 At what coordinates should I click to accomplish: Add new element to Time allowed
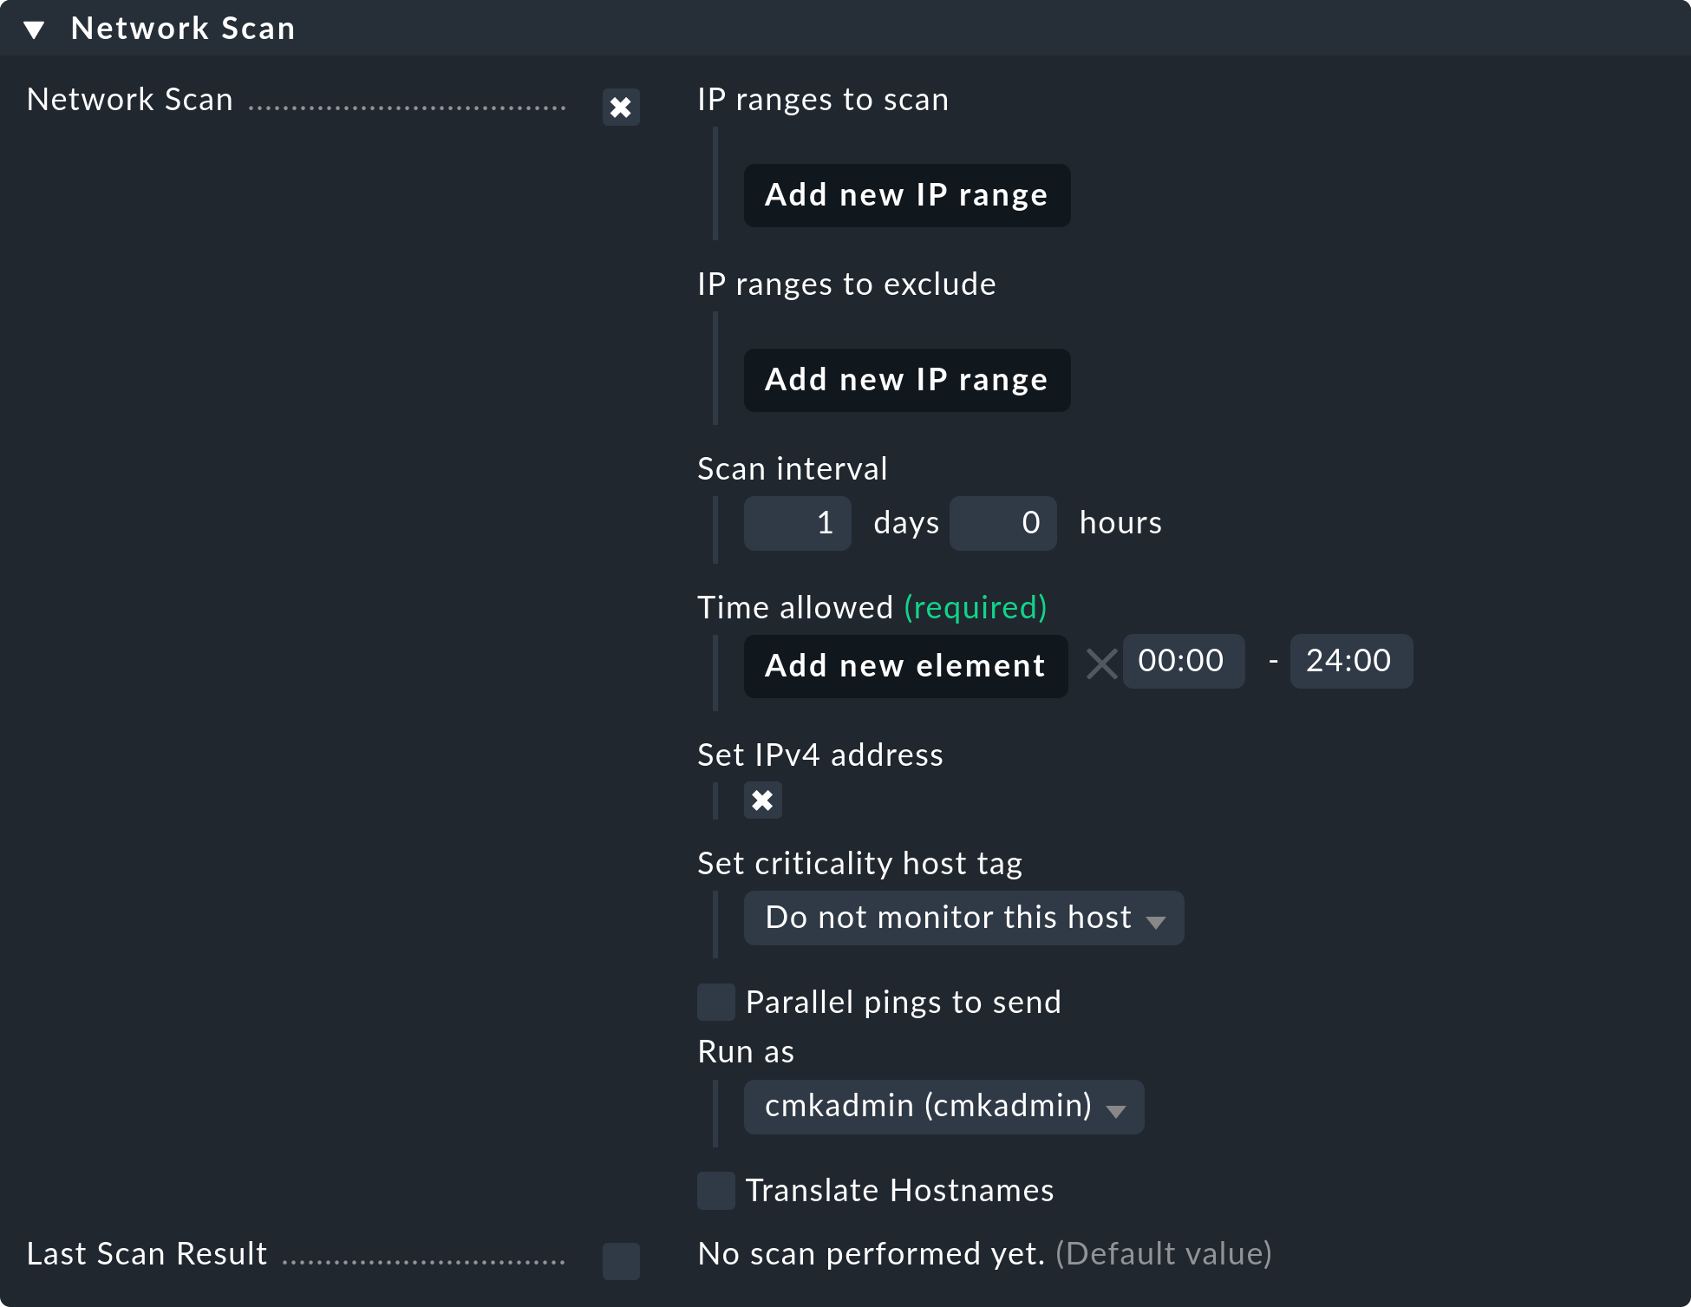tap(905, 666)
